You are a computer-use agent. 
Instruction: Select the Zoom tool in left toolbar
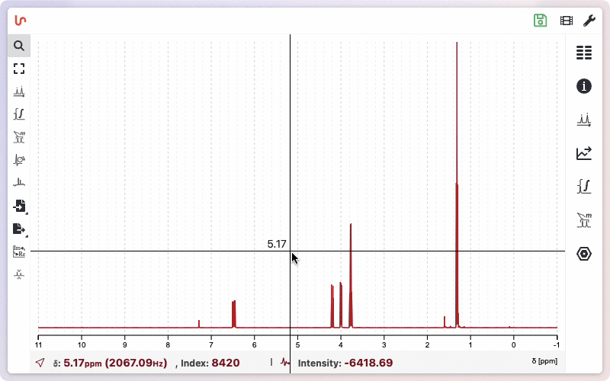[19, 46]
